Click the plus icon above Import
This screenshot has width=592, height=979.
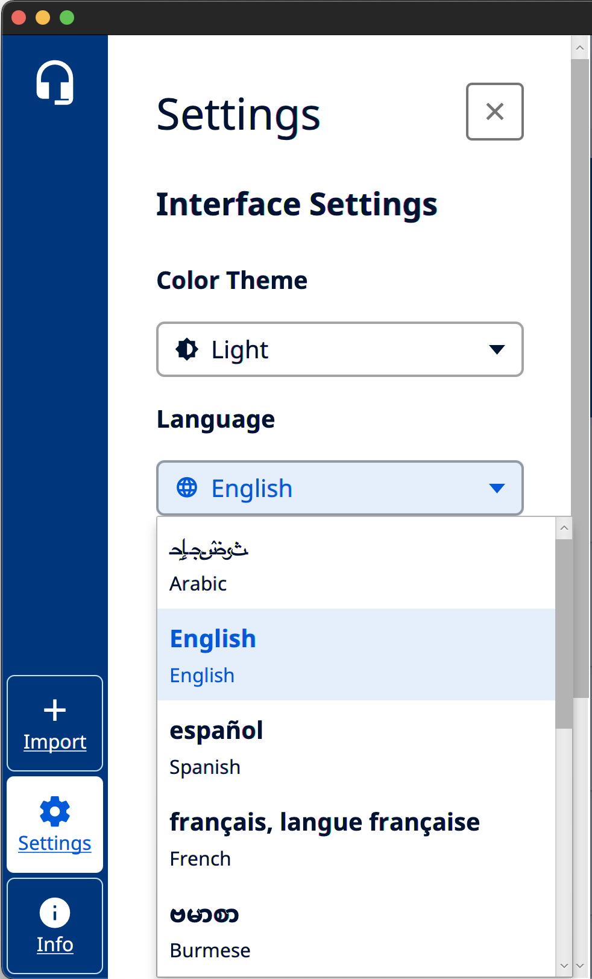(55, 710)
